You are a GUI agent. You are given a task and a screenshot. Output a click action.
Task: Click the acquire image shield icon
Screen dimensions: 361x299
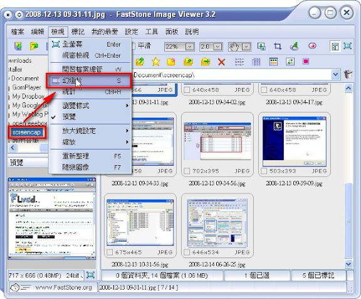pos(18,46)
